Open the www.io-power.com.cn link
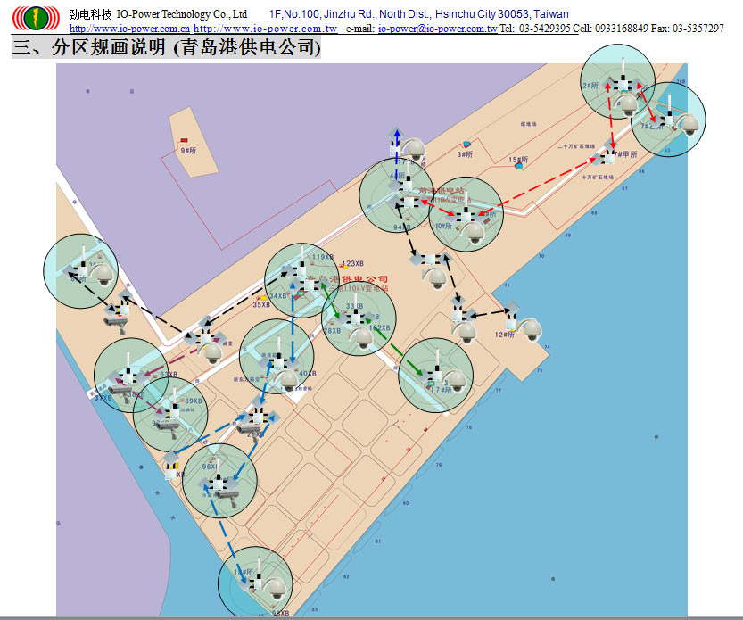 129,29
